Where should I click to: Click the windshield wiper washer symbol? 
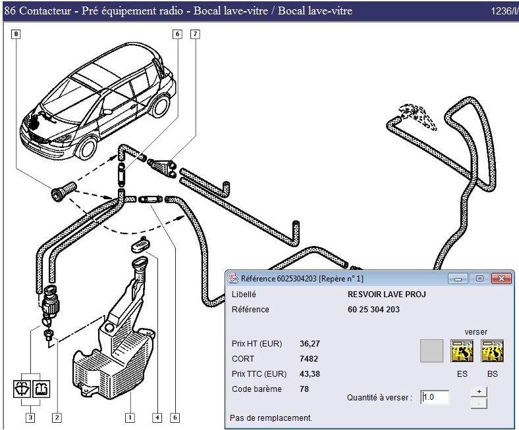click(x=22, y=388)
